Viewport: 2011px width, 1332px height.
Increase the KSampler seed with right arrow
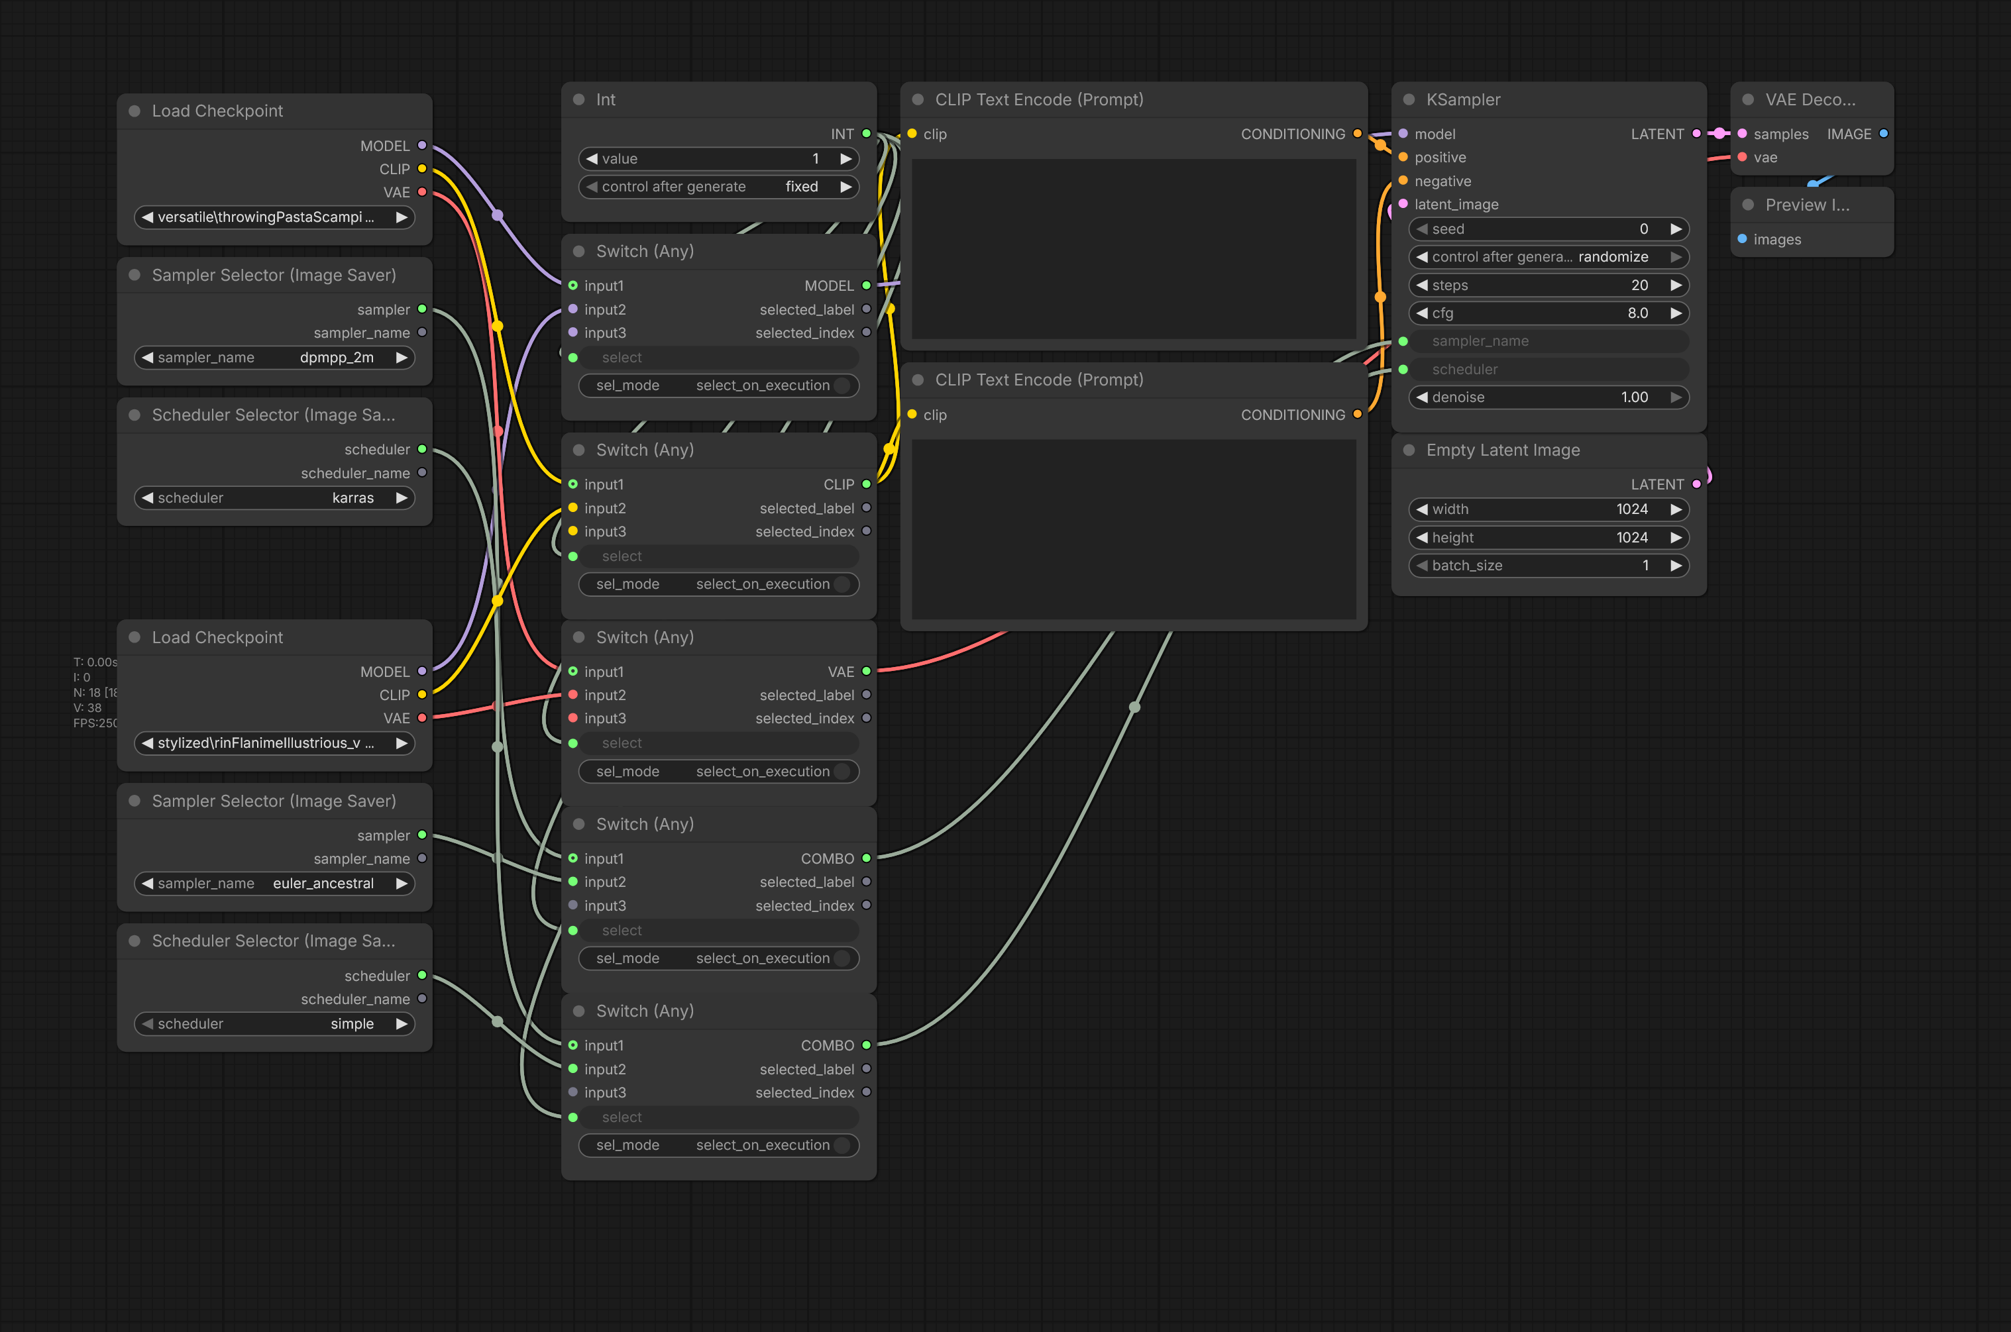(x=1676, y=229)
